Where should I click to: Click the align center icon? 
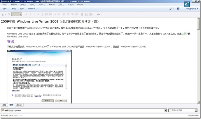pos(68,14)
